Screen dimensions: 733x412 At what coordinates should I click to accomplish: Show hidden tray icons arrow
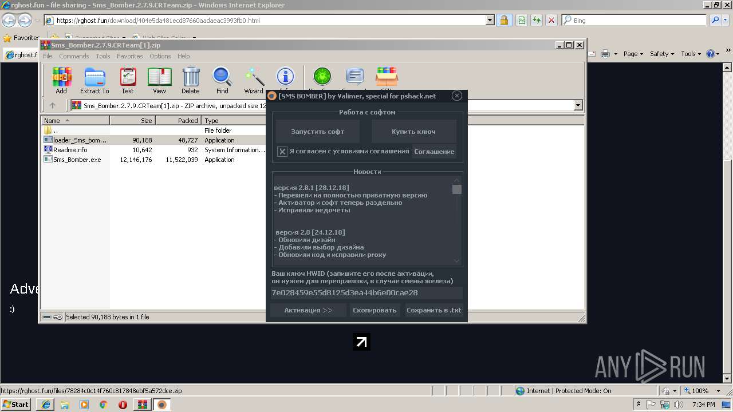point(639,405)
